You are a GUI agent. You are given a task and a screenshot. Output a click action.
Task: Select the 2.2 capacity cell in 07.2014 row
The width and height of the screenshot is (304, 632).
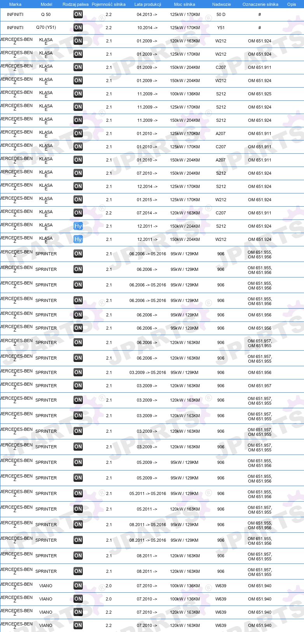(109, 213)
